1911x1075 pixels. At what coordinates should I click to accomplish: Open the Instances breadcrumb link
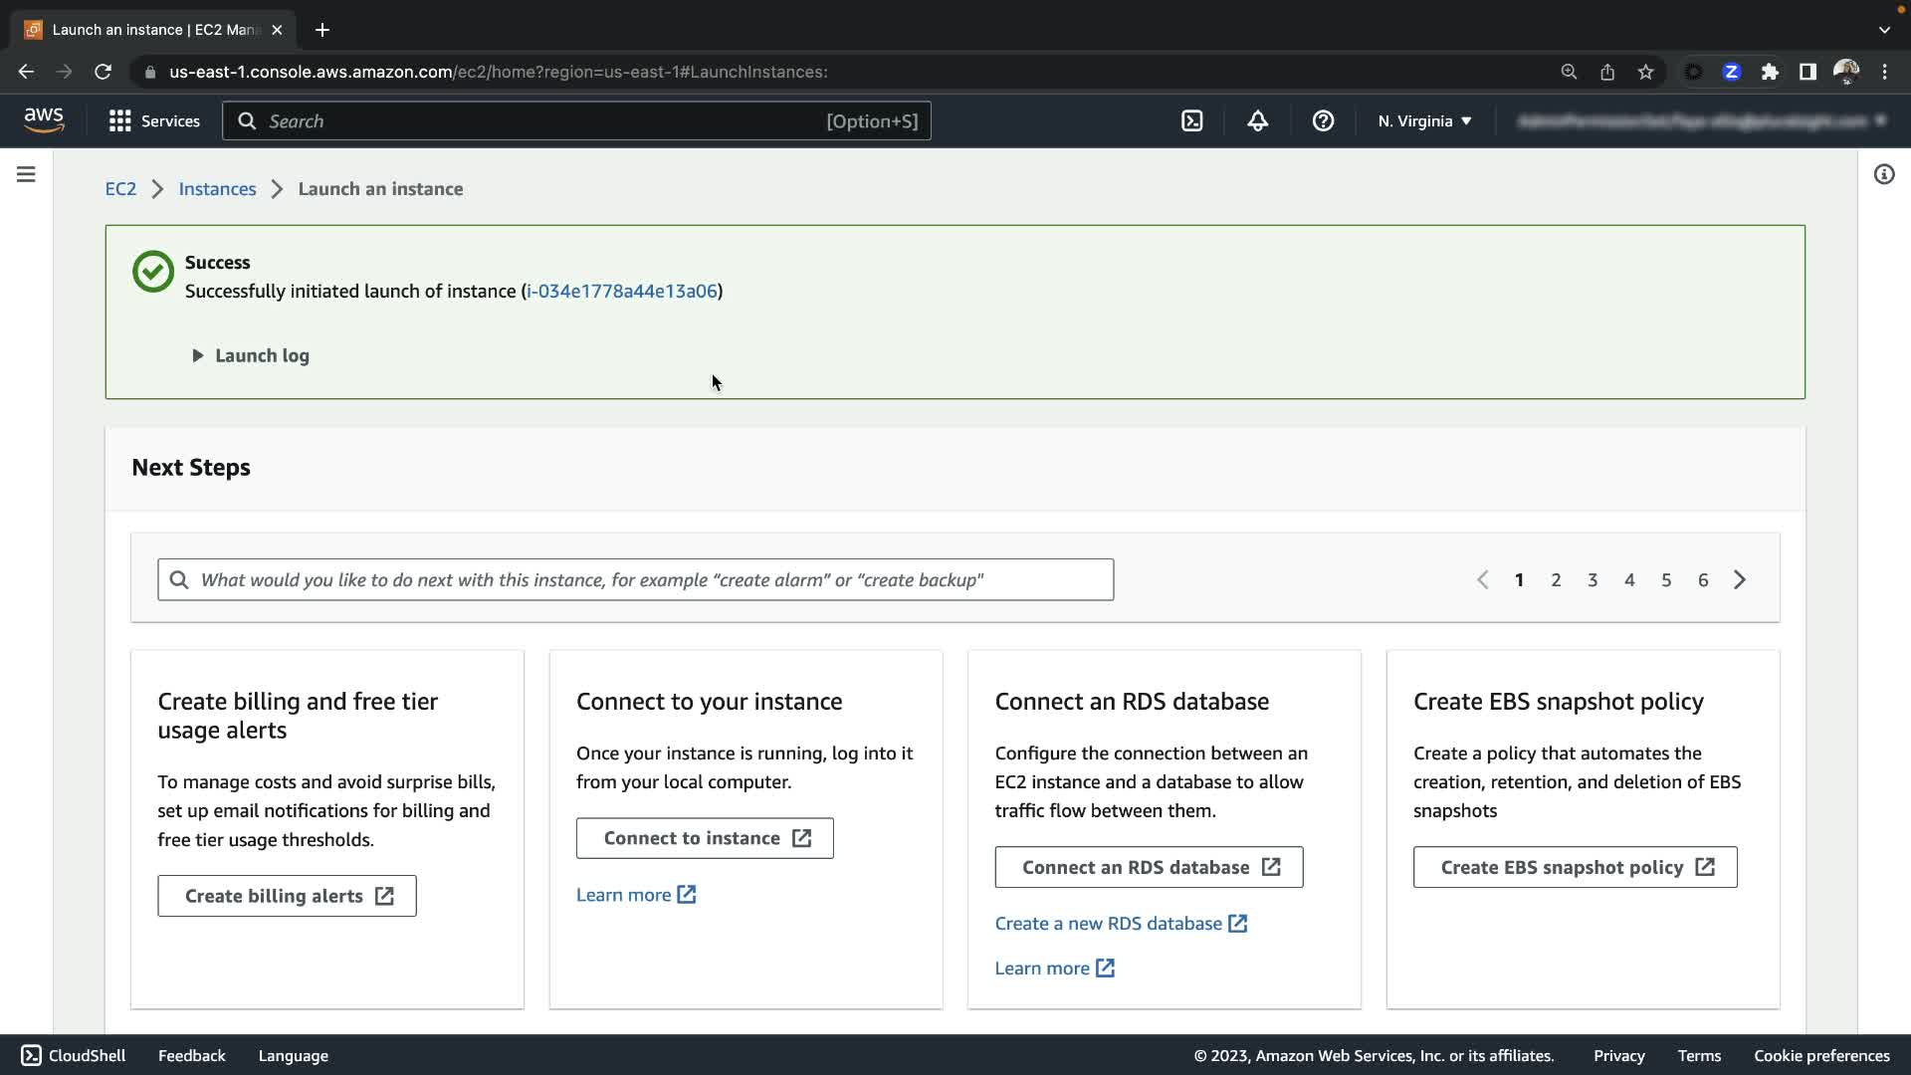coord(217,189)
